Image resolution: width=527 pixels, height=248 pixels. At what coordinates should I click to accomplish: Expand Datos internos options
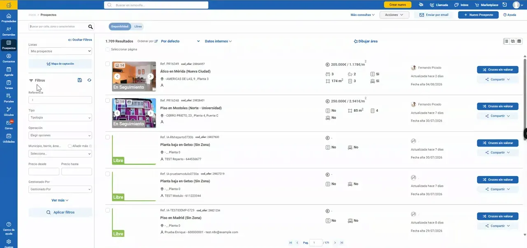click(218, 41)
